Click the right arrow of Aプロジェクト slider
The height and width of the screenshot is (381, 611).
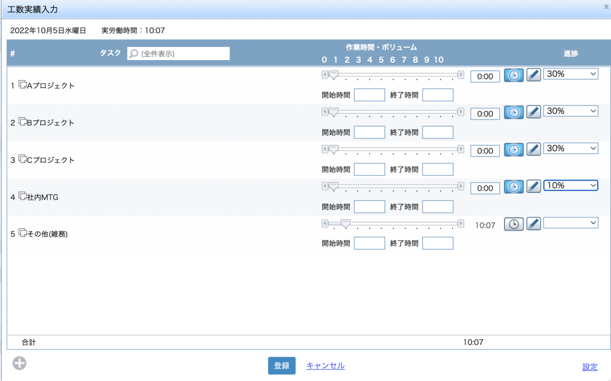coord(460,75)
